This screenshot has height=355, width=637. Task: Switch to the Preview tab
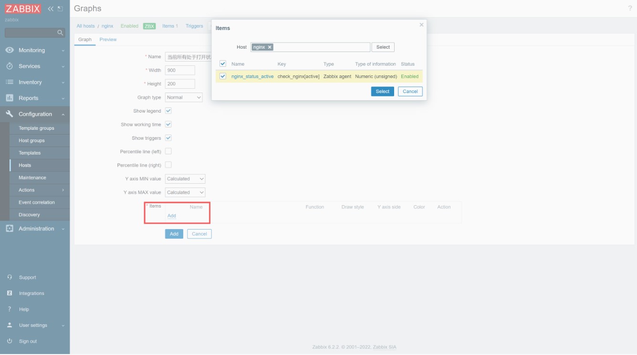tap(108, 40)
